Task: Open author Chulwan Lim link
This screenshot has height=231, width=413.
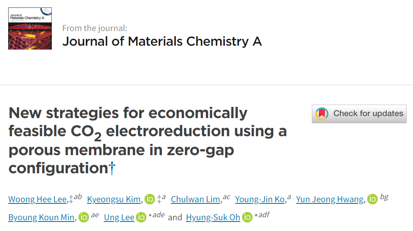Action: 195,200
